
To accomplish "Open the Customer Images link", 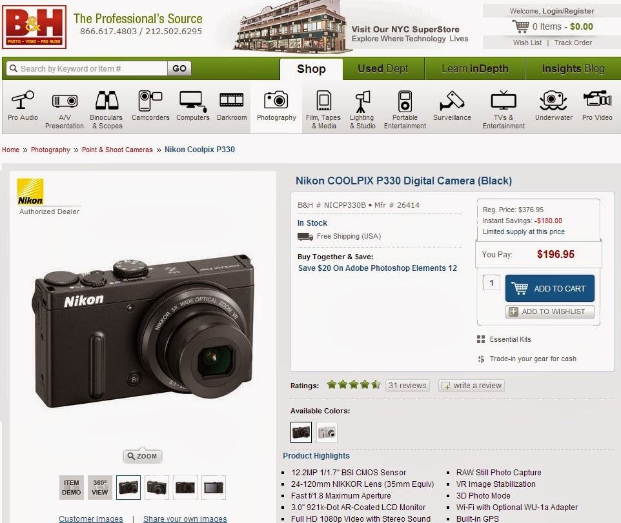I will pyautogui.click(x=90, y=518).
